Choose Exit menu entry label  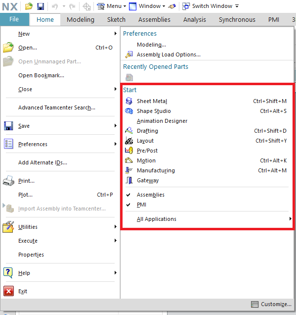click(x=23, y=291)
